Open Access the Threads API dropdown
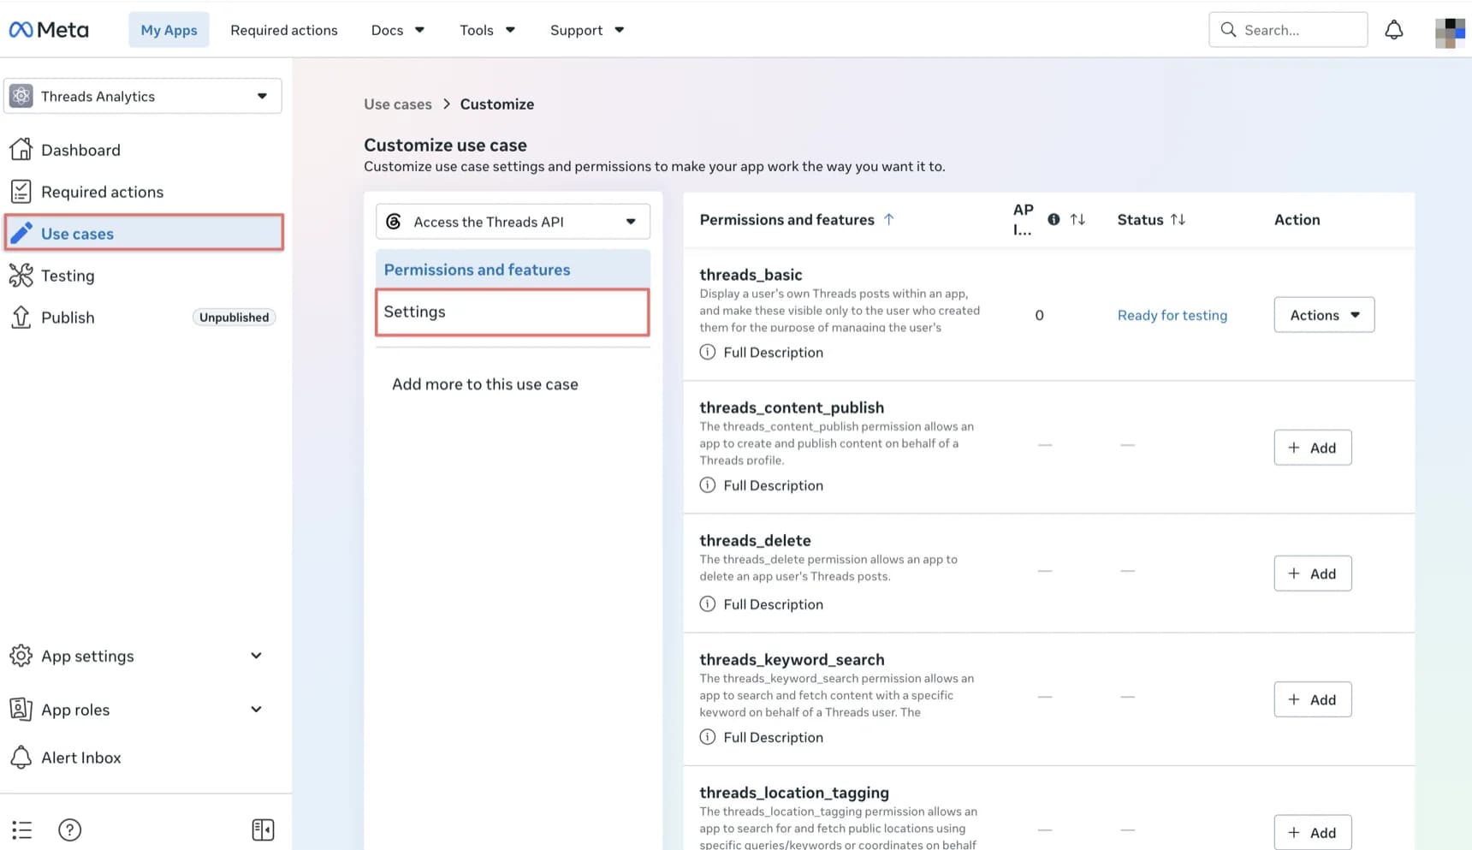This screenshot has height=850, width=1472. pyautogui.click(x=513, y=222)
